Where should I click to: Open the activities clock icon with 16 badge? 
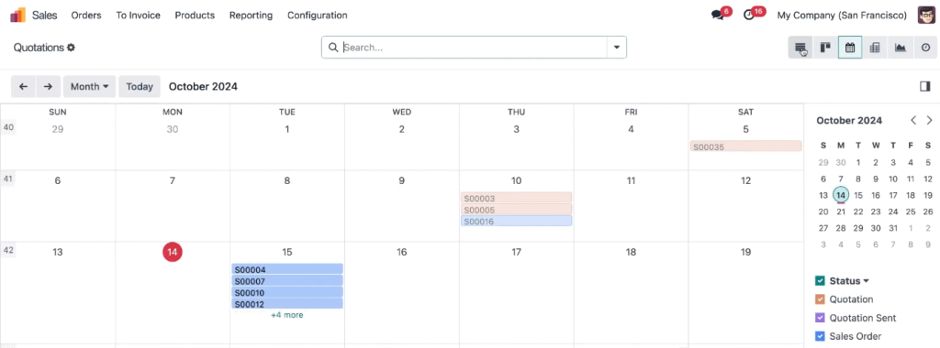click(749, 16)
